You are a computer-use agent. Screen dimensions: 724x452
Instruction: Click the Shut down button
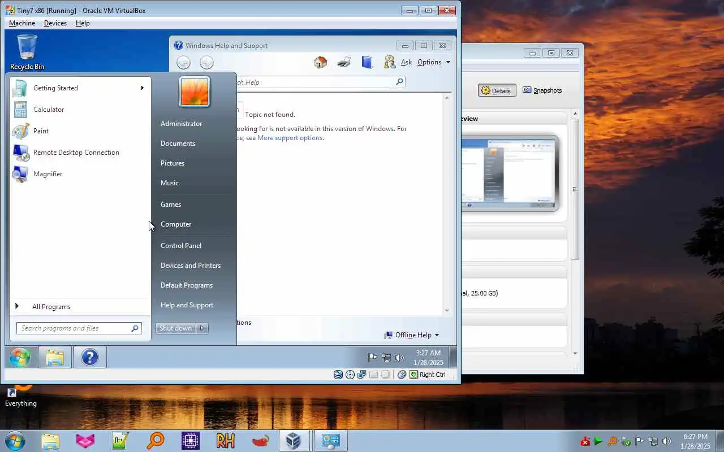click(x=175, y=328)
